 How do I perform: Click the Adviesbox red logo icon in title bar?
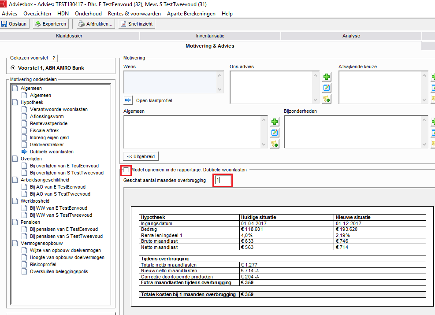pos(3,4)
